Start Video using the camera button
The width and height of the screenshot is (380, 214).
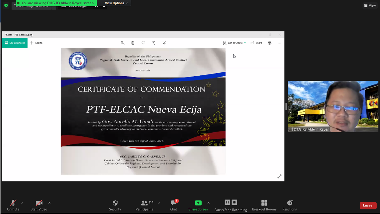[x=39, y=205]
